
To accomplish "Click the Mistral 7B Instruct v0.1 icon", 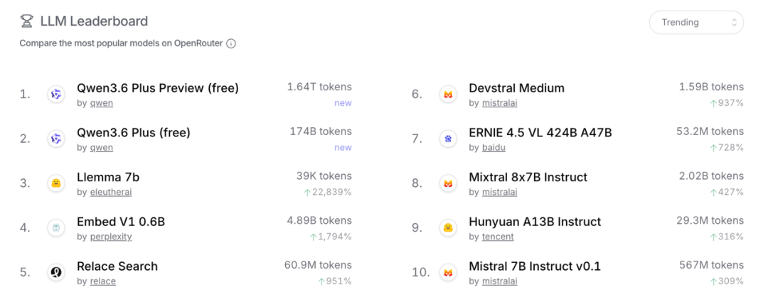I will pyautogui.click(x=448, y=272).
